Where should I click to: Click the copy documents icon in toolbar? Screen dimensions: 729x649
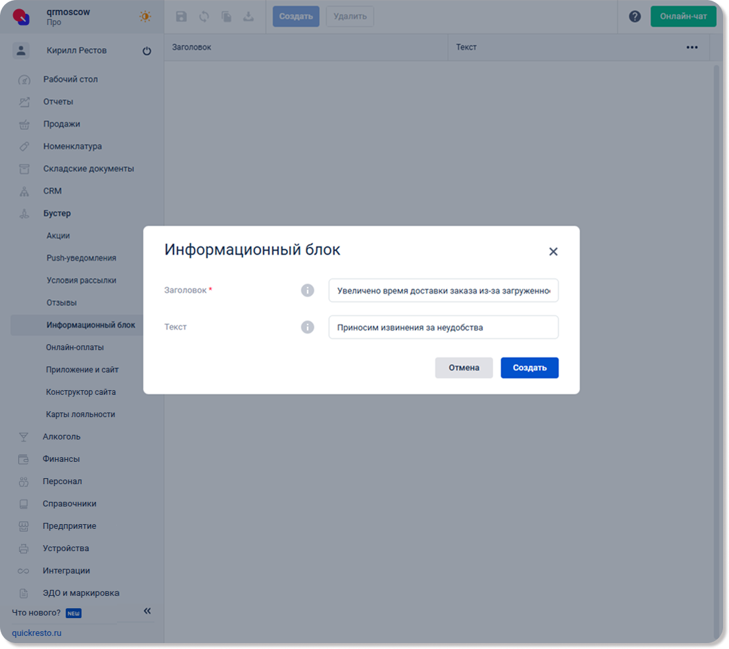point(226,17)
